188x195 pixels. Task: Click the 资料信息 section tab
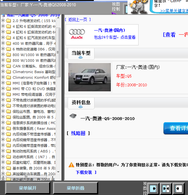coord(81,103)
